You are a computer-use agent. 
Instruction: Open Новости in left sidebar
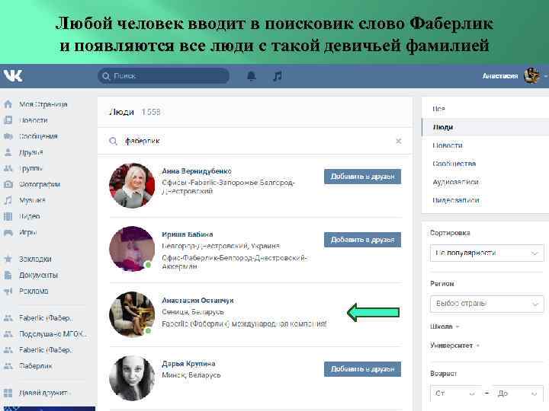pos(34,120)
